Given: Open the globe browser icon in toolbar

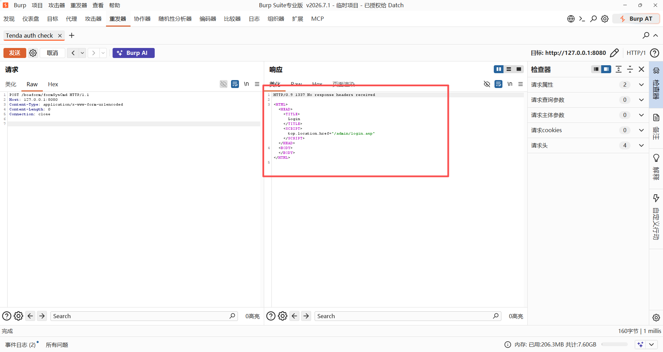Looking at the screenshot, I should [571, 19].
